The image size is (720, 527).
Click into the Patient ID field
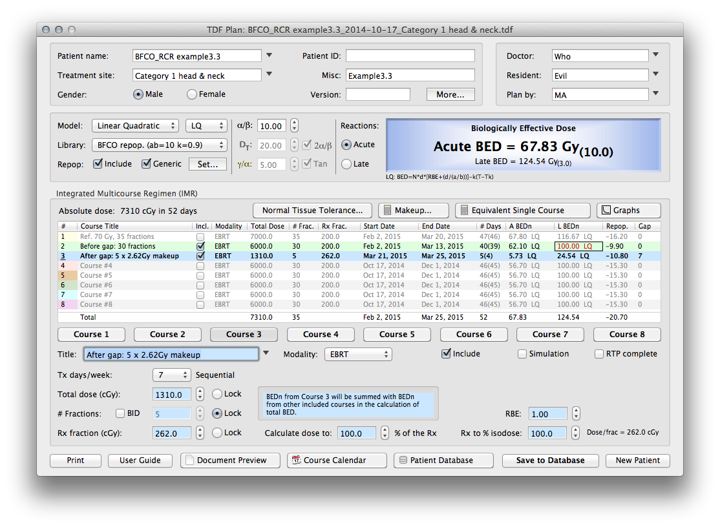pos(410,56)
